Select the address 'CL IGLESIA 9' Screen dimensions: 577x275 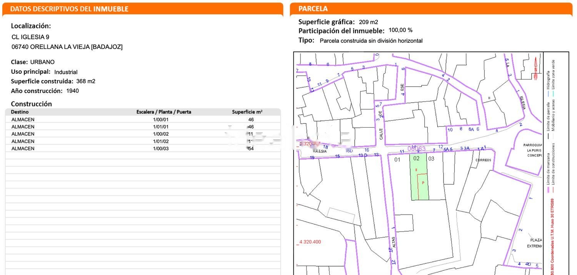pos(30,37)
